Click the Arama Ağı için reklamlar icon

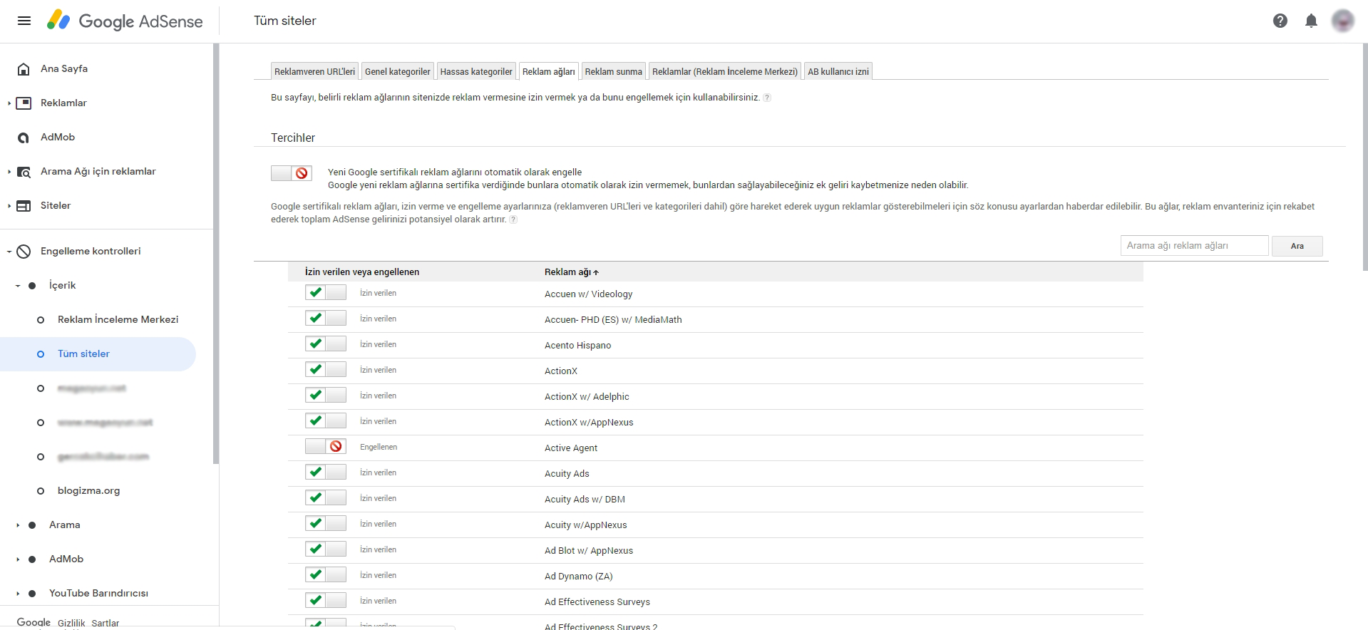(24, 172)
